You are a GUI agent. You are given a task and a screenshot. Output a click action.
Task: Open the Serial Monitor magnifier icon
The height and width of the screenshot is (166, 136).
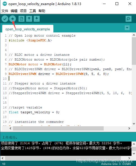click(128, 19)
